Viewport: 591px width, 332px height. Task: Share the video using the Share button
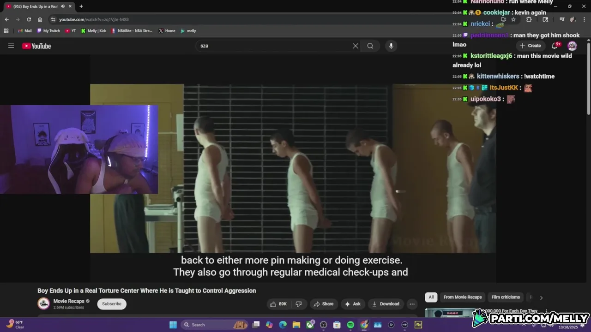tap(323, 304)
